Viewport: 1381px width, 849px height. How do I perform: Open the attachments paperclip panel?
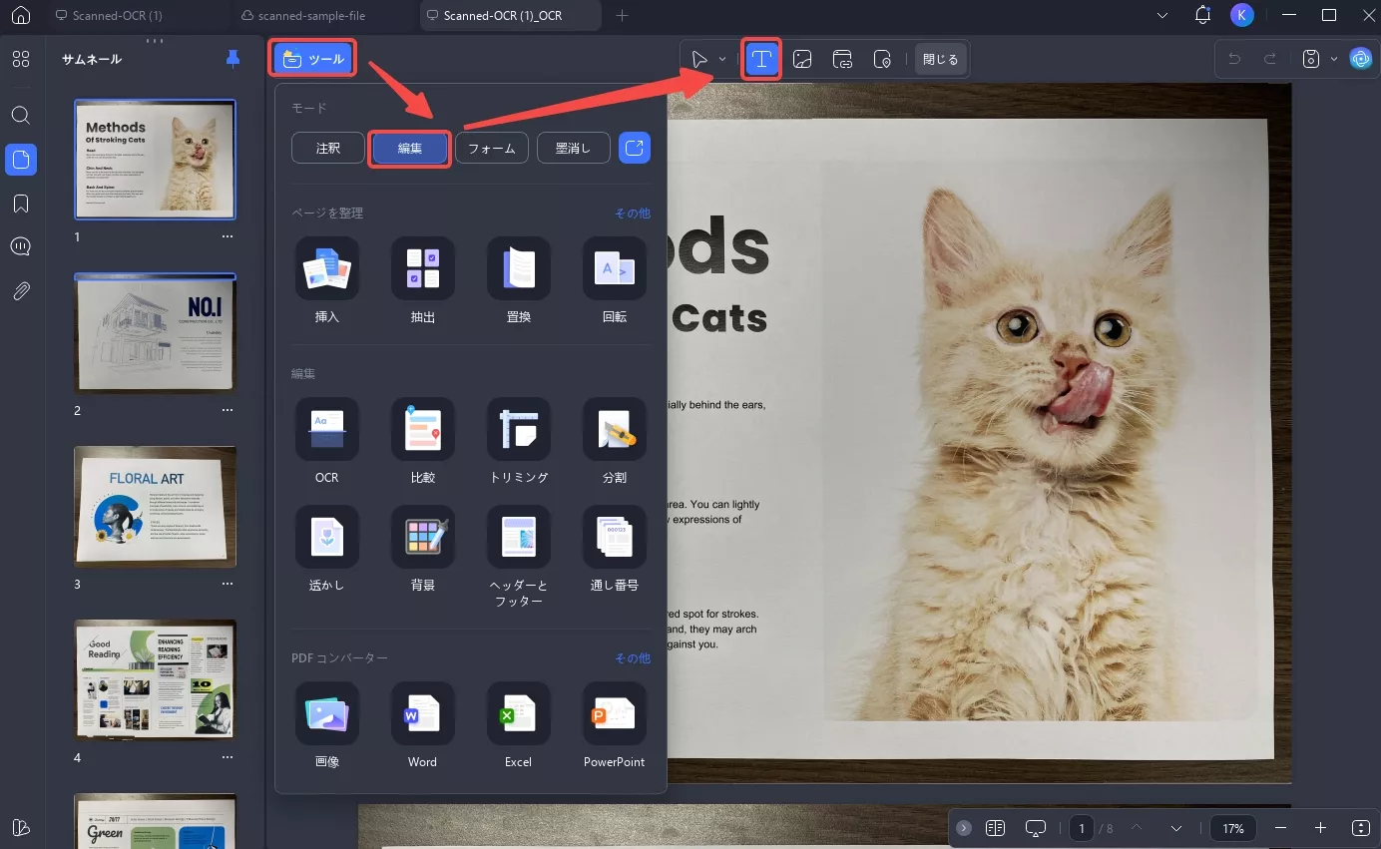point(20,291)
